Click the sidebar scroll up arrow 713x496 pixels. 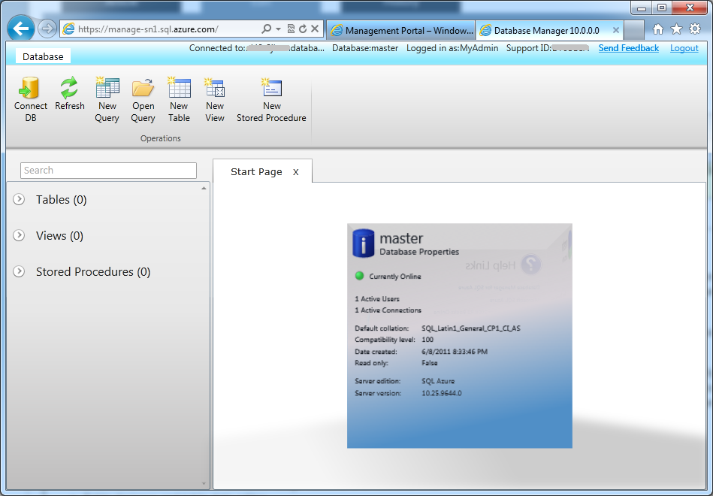click(204, 188)
